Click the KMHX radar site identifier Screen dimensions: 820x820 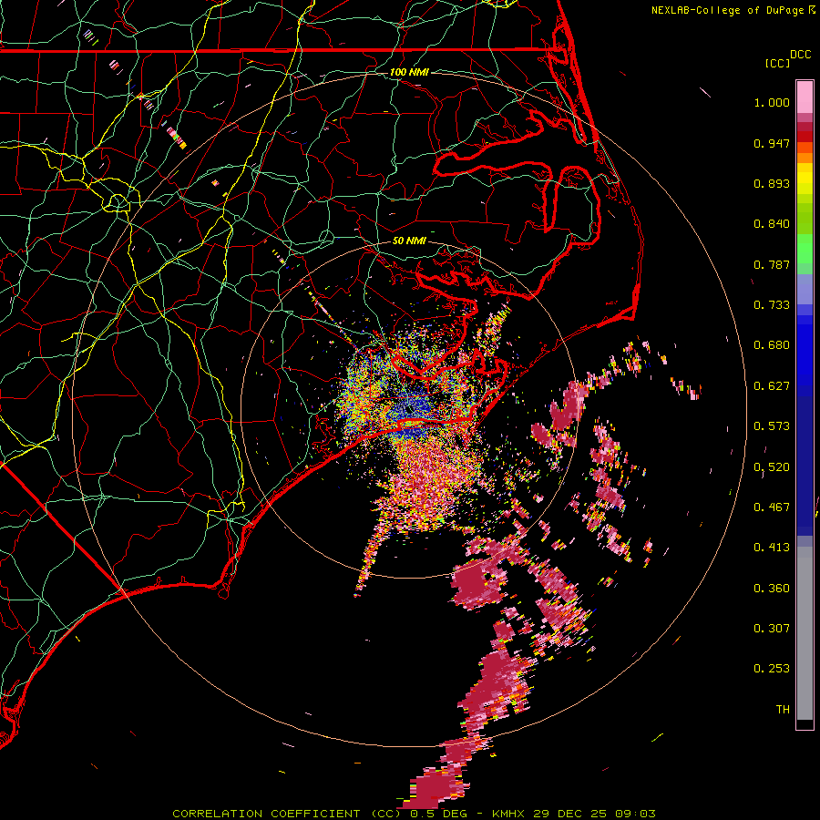pyautogui.click(x=510, y=814)
